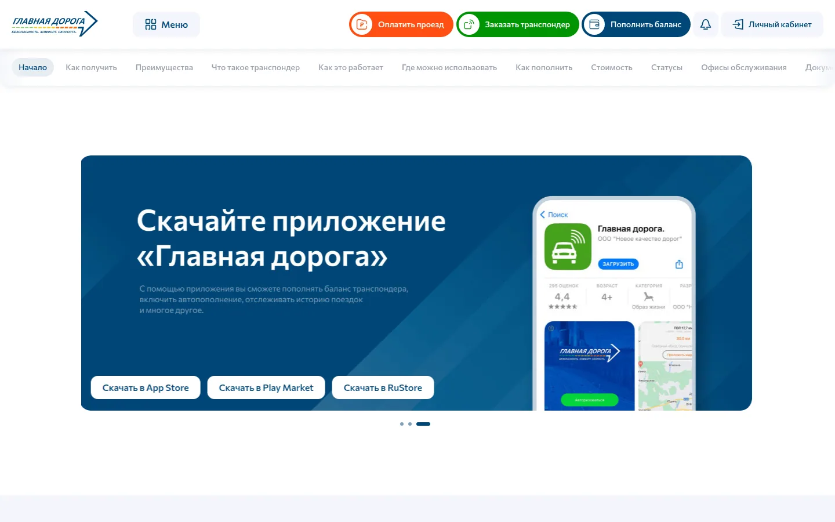835x522 pixels.
Task: Select the Начало tab
Action: coord(32,67)
